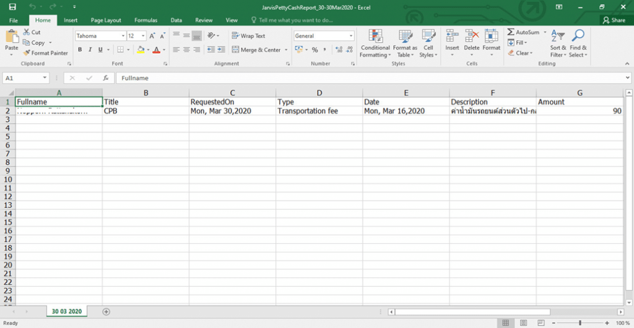Click the Copy icon
This screenshot has width=634, height=328.
[27, 43]
